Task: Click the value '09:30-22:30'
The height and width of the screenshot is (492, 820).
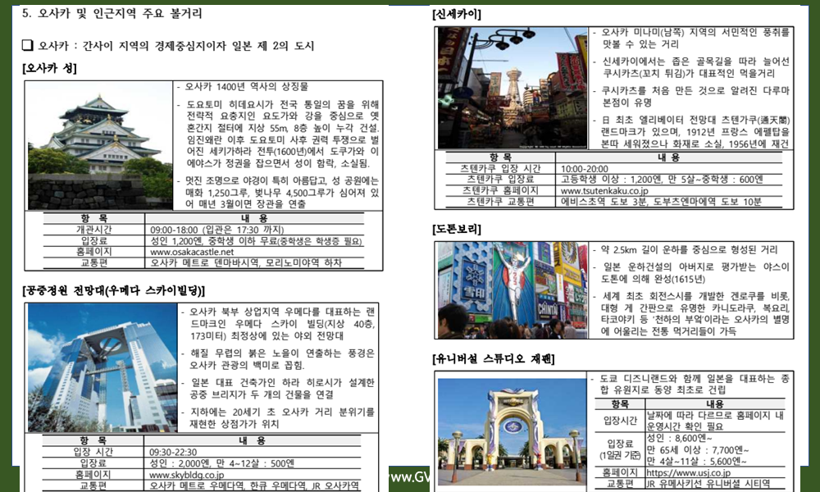Action: coord(173,453)
